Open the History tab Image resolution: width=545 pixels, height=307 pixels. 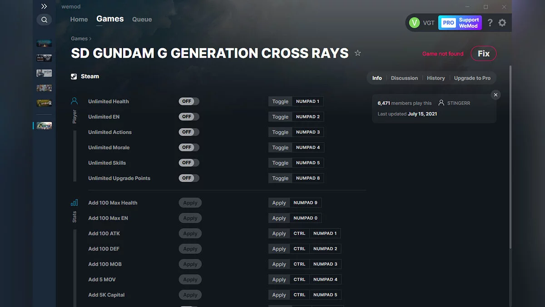pos(436,78)
